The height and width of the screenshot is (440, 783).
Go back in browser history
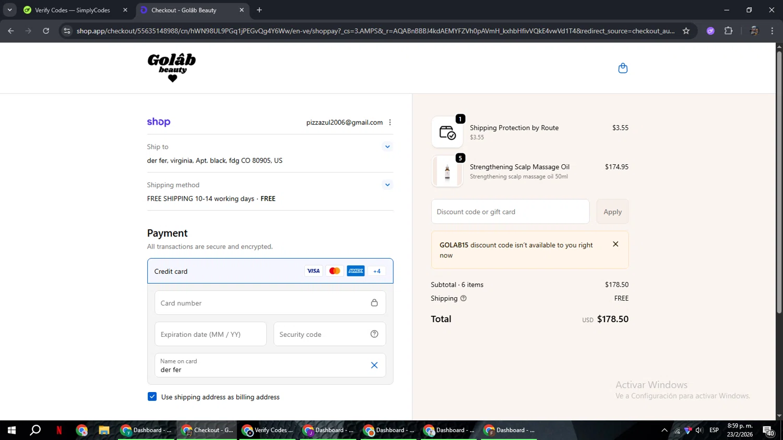[x=11, y=31]
